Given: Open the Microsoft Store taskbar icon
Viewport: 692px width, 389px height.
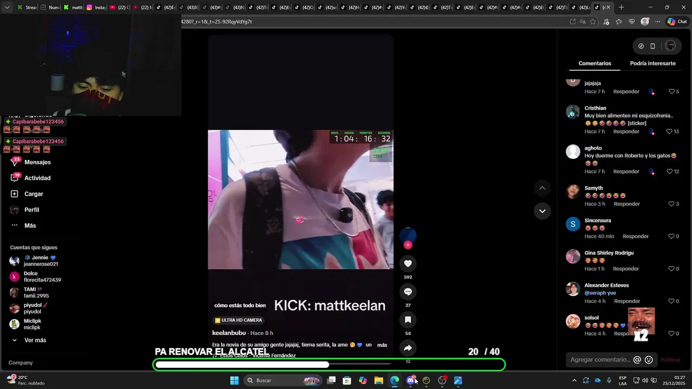Looking at the screenshot, I should tap(347, 380).
